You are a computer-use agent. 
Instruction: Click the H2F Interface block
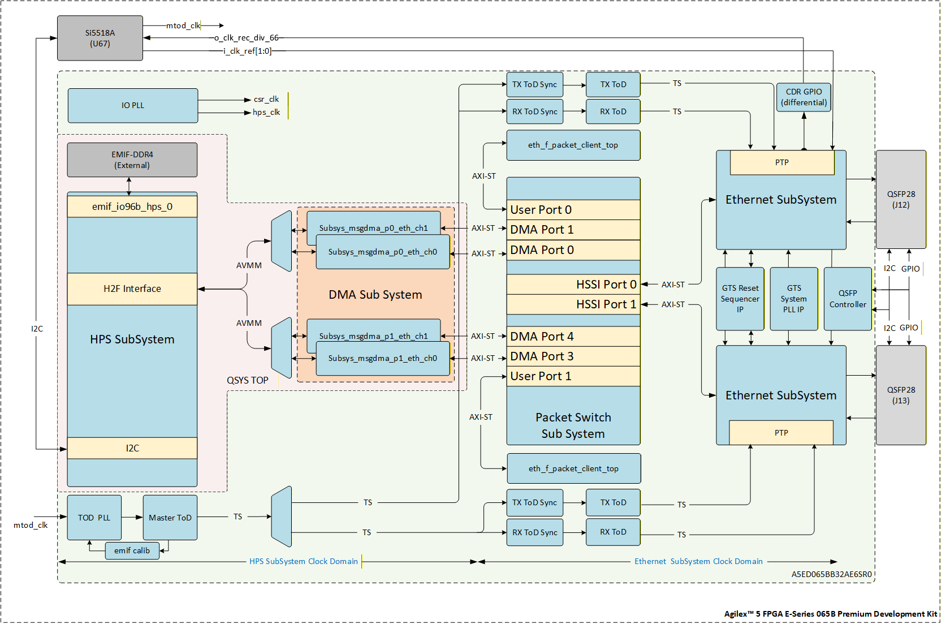132,289
